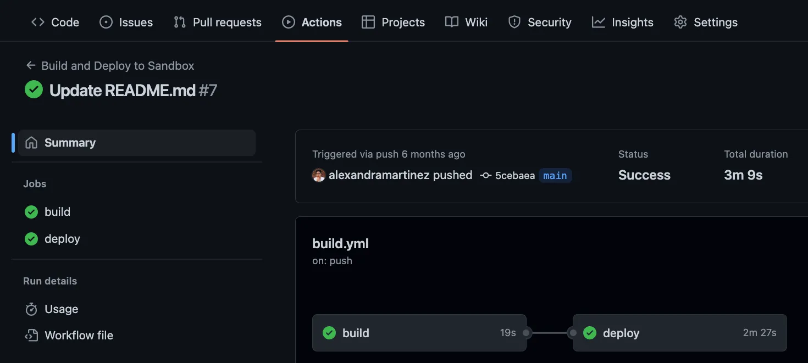Click the 'on: push' trigger text
Viewport: 808px width, 363px height.
[332, 261]
